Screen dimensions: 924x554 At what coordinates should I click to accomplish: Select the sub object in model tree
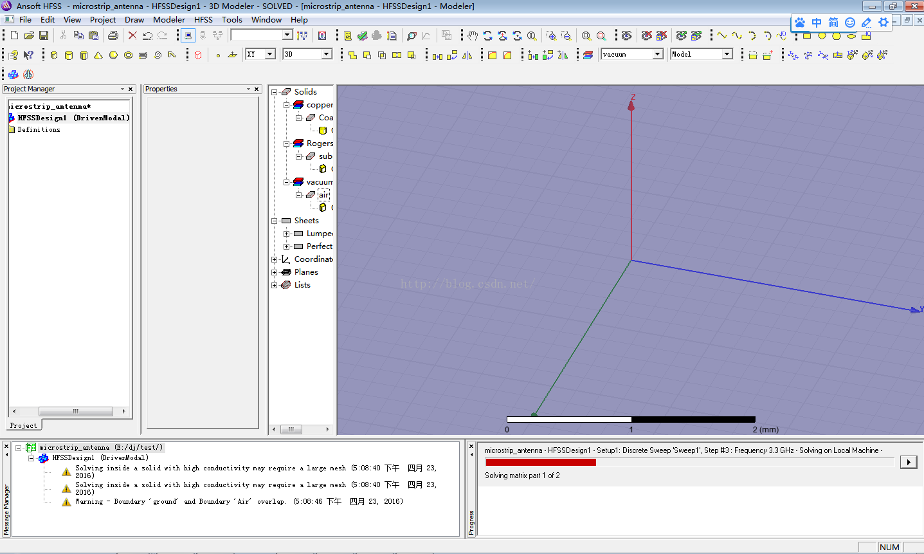coord(325,156)
